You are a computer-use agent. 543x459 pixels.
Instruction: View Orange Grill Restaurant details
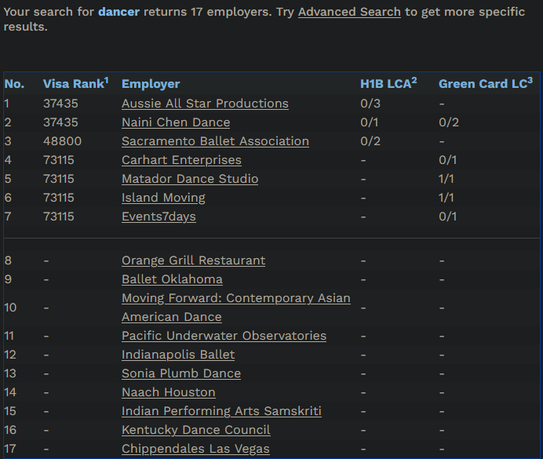point(194,260)
